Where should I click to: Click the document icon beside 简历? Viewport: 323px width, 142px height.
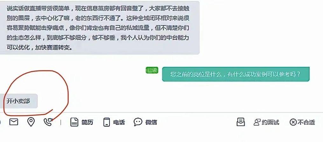tap(74, 122)
